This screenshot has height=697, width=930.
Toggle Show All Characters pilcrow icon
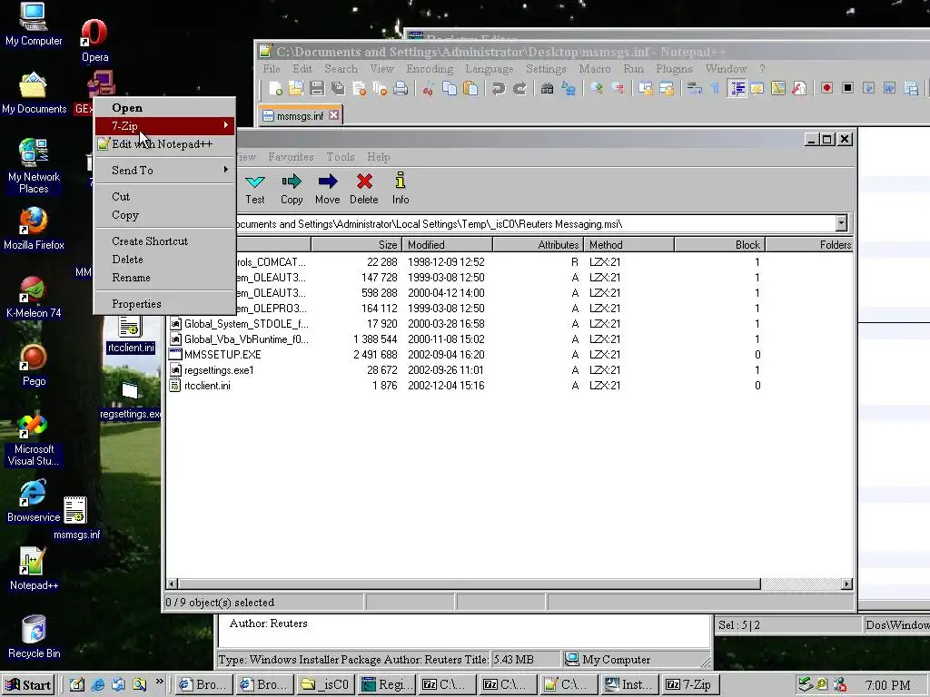pos(716,89)
